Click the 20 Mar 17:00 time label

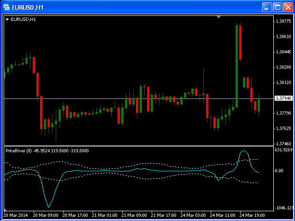point(75,215)
